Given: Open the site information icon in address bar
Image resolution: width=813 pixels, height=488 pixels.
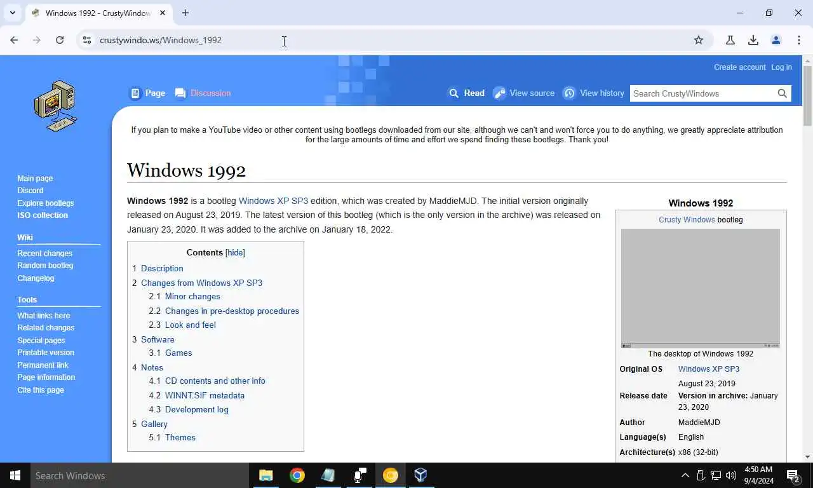Looking at the screenshot, I should [x=87, y=40].
